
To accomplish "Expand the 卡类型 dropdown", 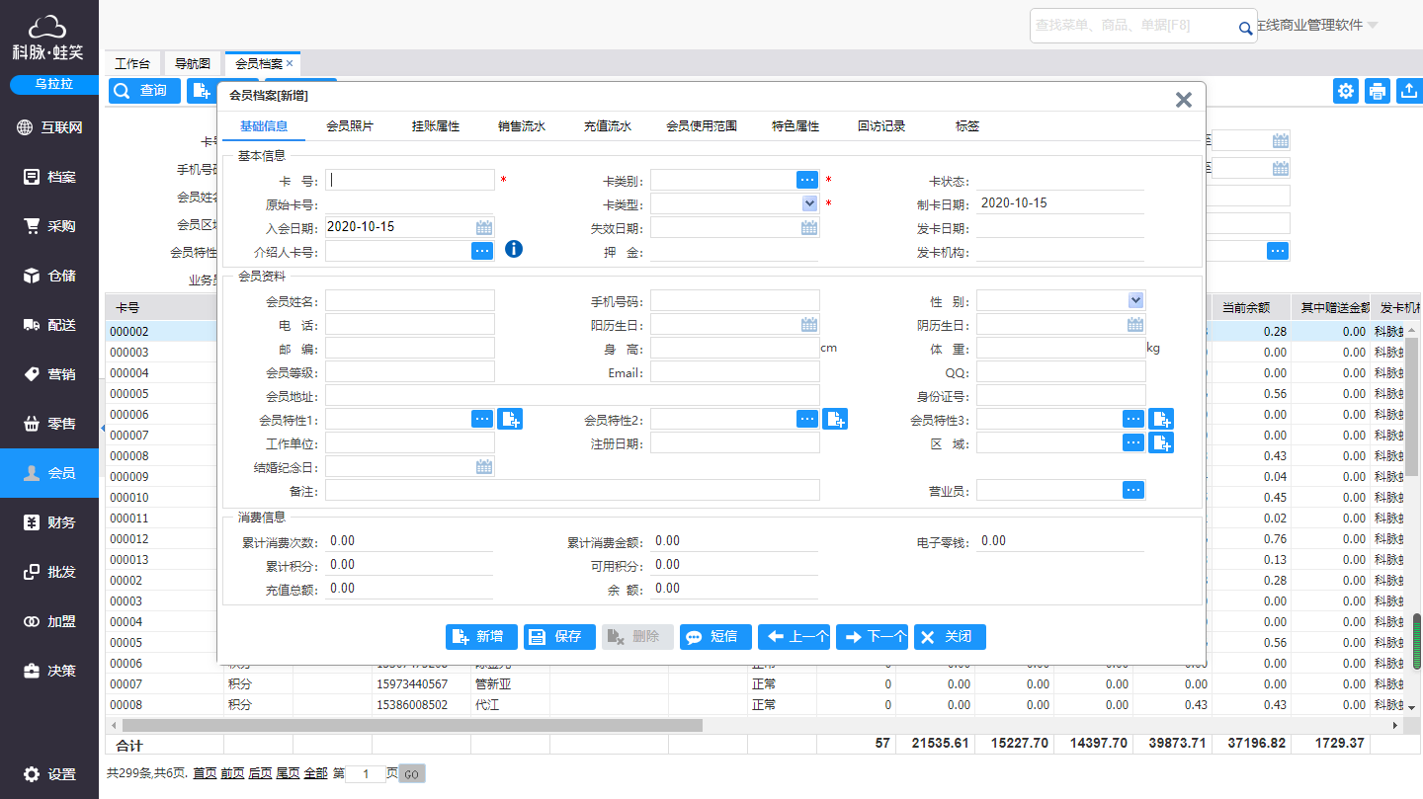I will [810, 203].
